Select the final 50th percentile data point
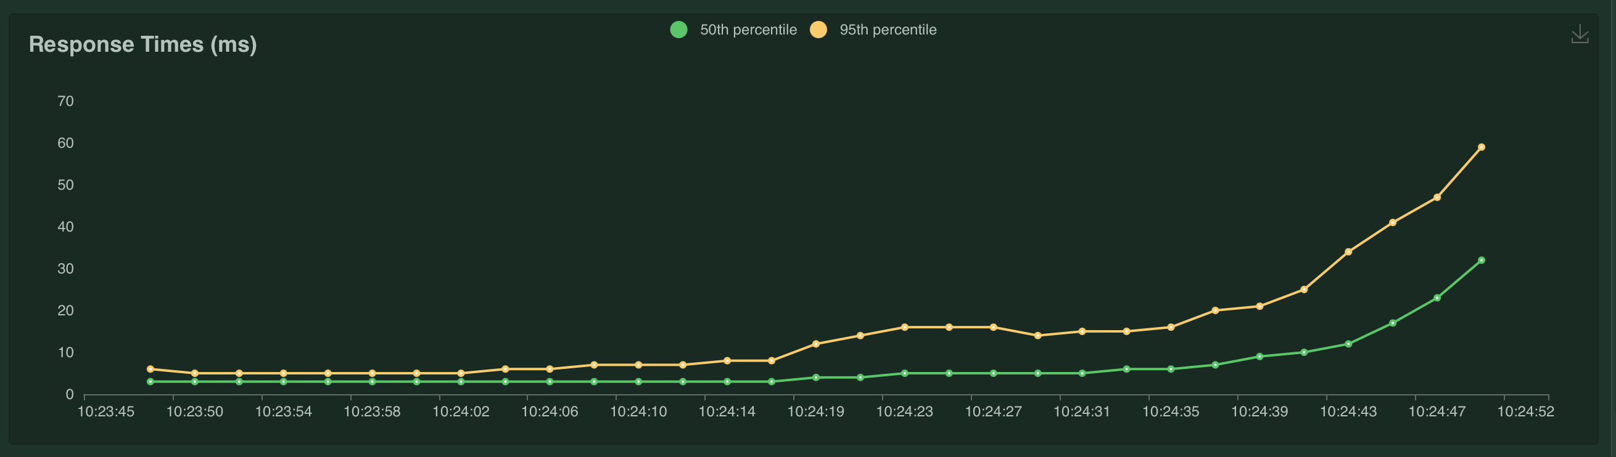This screenshot has width=1616, height=457. click(x=1481, y=261)
